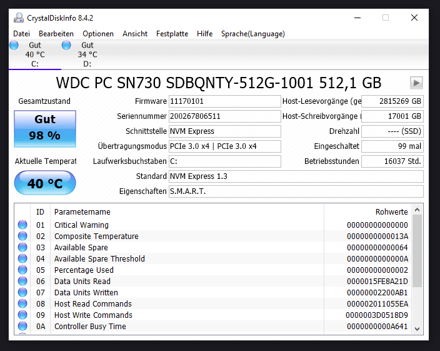Open the Optionen menu
The image size is (440, 351).
pyautogui.click(x=98, y=34)
